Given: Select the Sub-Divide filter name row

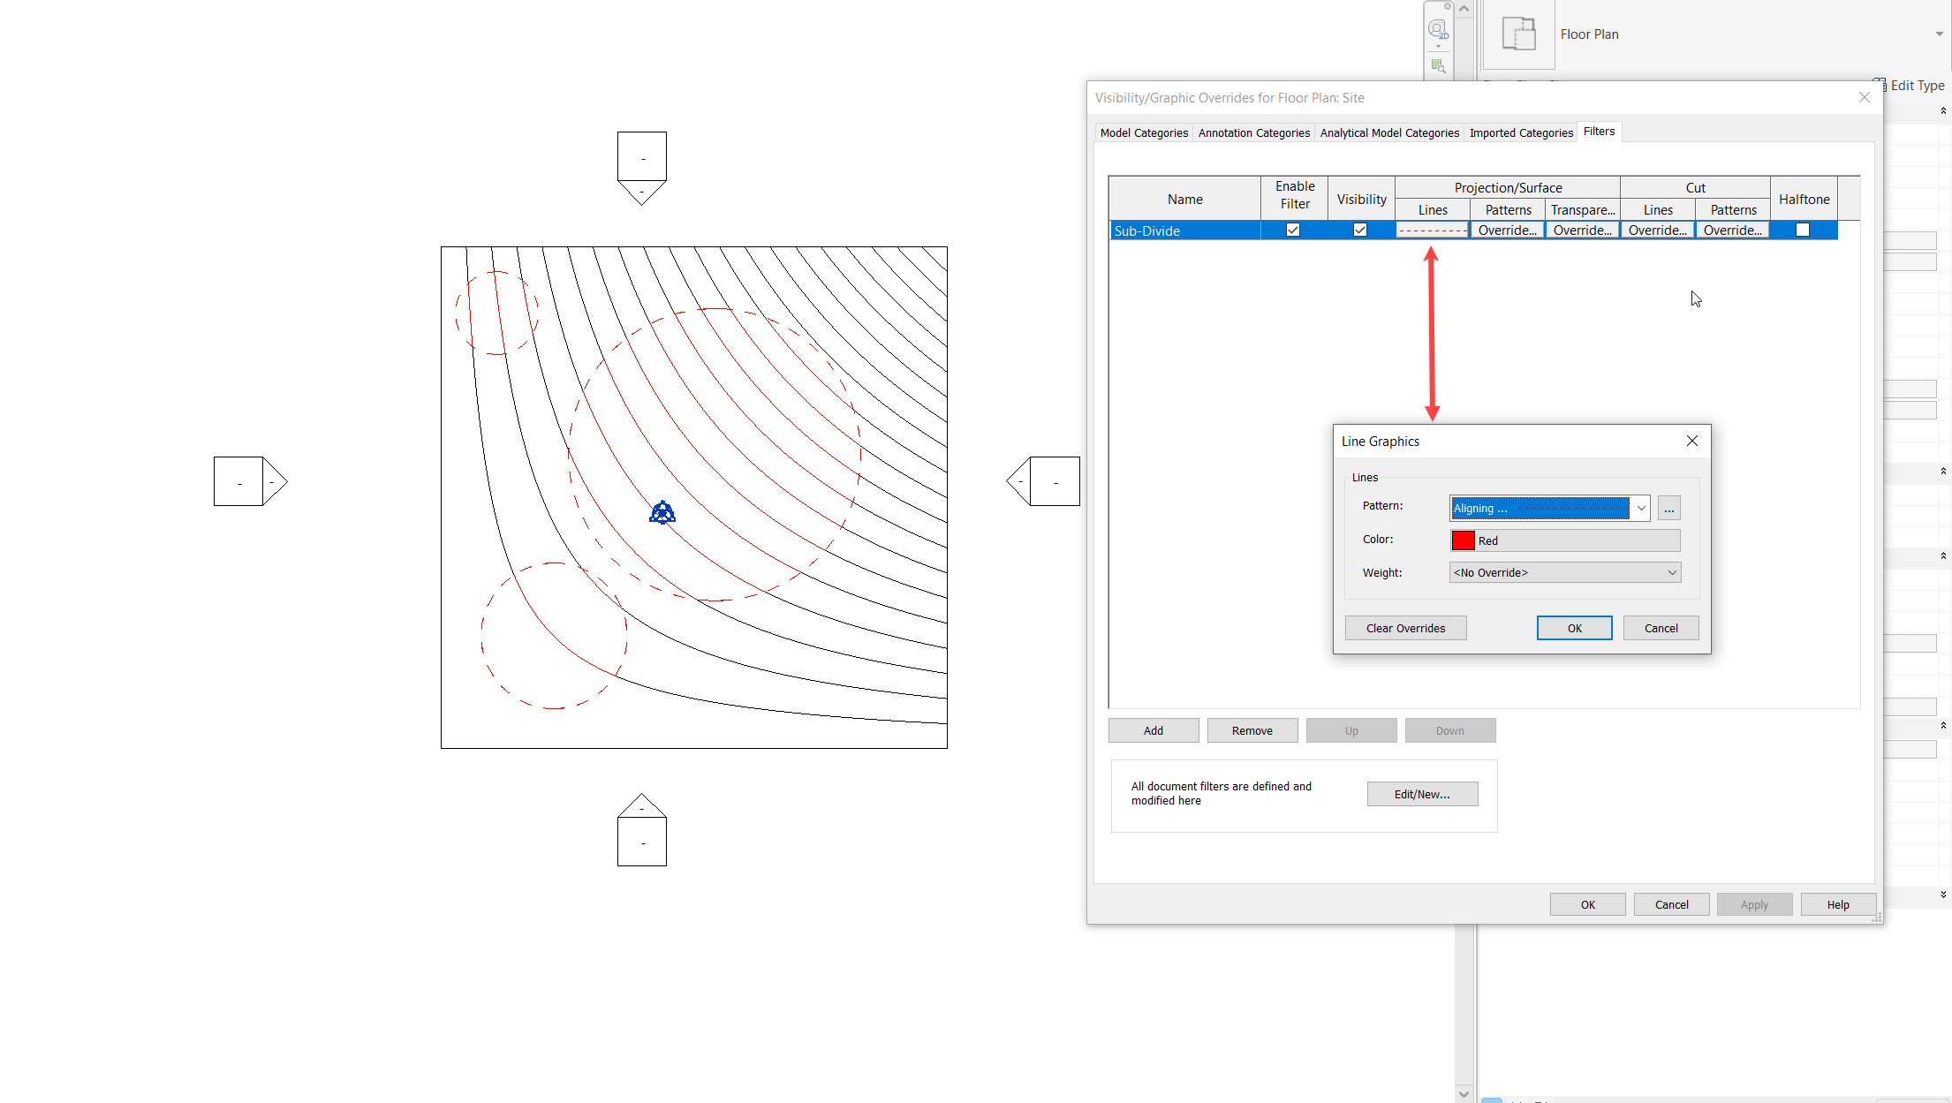Looking at the screenshot, I should tap(1185, 230).
